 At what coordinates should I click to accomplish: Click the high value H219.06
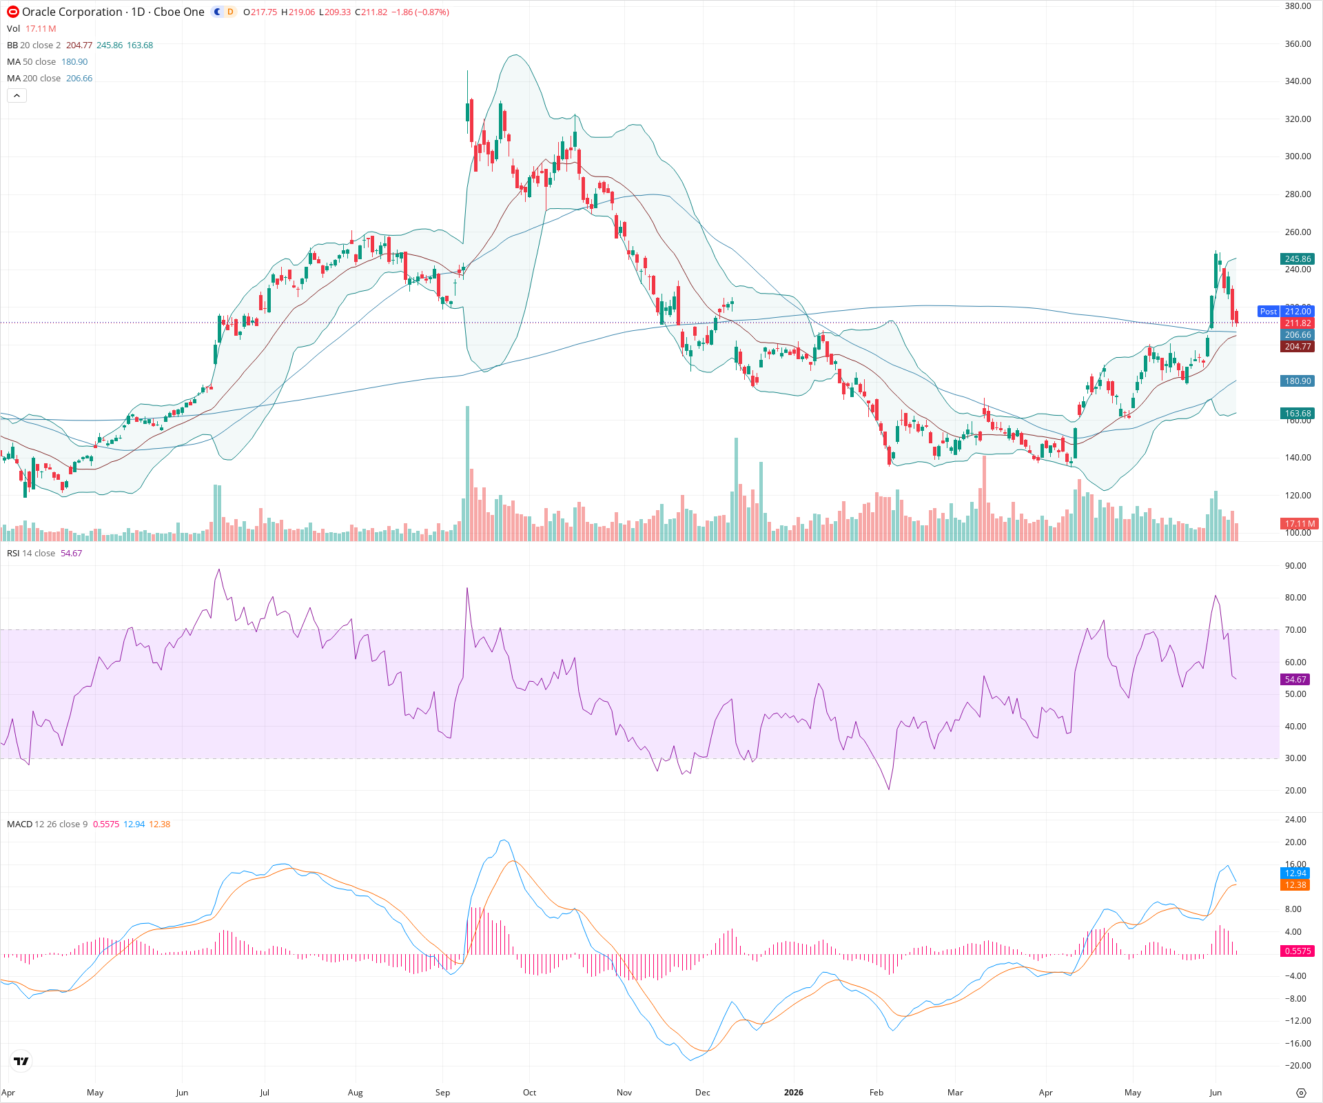coord(298,12)
